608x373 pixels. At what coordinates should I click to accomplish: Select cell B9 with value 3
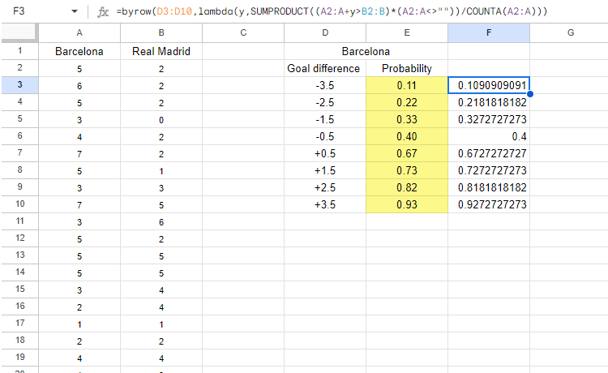click(x=161, y=187)
